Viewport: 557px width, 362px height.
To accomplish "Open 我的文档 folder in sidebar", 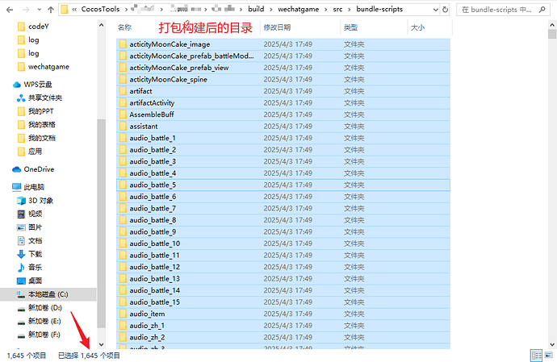I will click(x=36, y=138).
